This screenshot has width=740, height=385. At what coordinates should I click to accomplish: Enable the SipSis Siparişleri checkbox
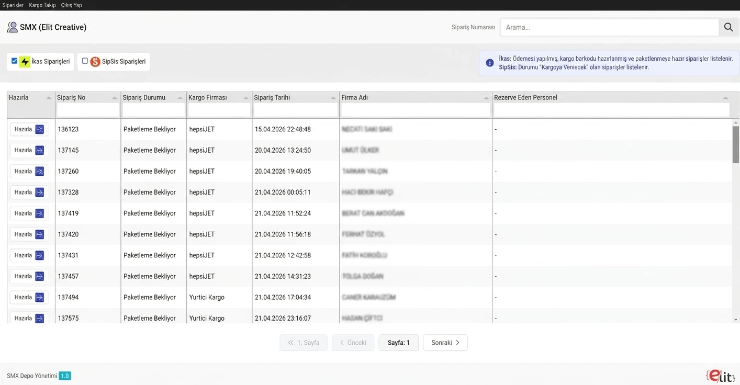pos(85,61)
